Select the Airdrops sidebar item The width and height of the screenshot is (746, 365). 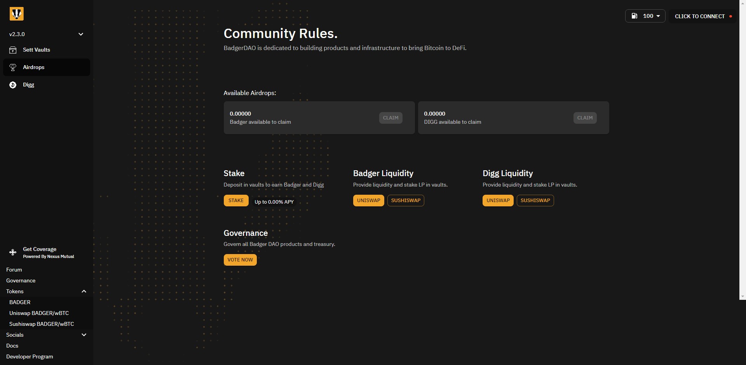[47, 67]
